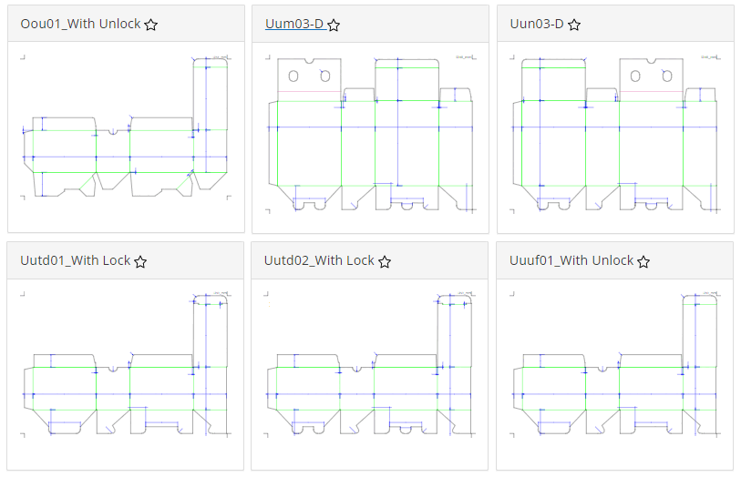Viewport: 741px width, 477px height.
Task: Star the Uum03-D template
Action: [x=334, y=25]
